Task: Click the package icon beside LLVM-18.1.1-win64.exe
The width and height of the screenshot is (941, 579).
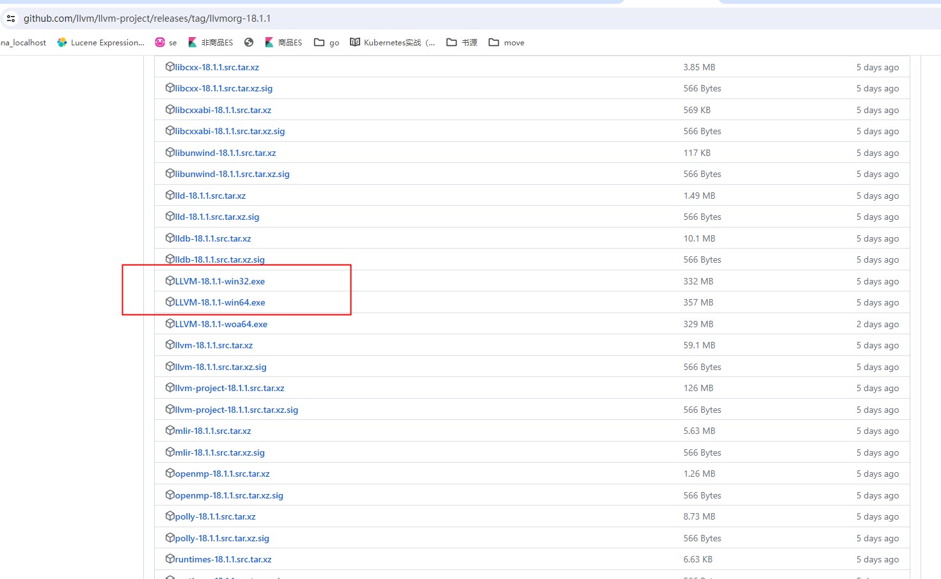Action: [x=170, y=302]
